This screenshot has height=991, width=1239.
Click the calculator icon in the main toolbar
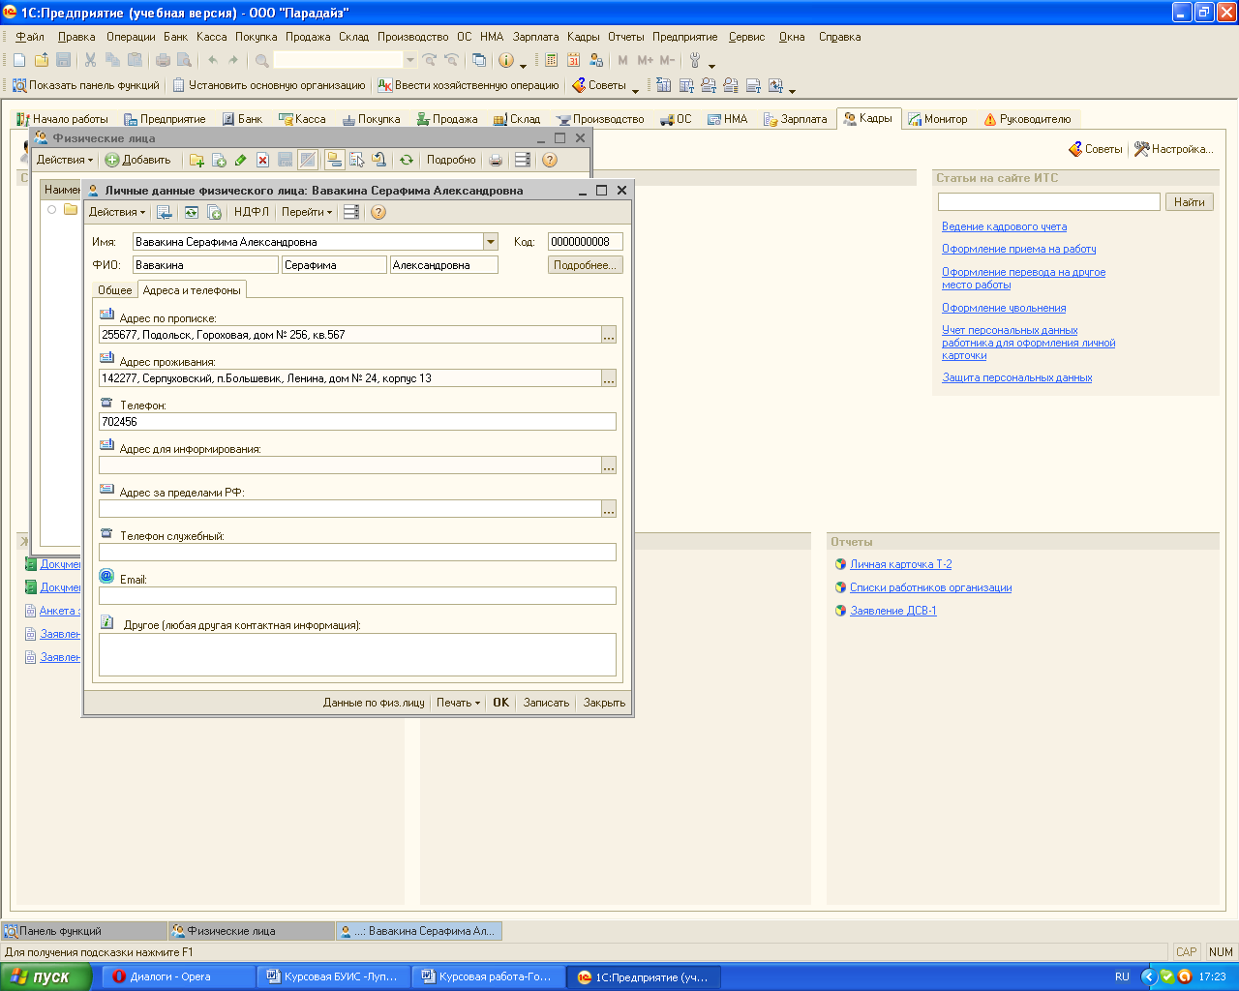pyautogui.click(x=551, y=60)
